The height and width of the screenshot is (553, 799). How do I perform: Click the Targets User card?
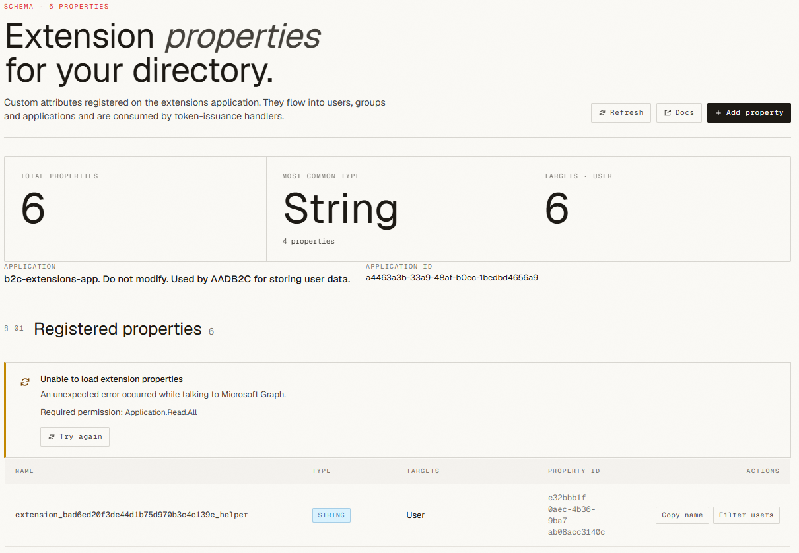(x=659, y=209)
